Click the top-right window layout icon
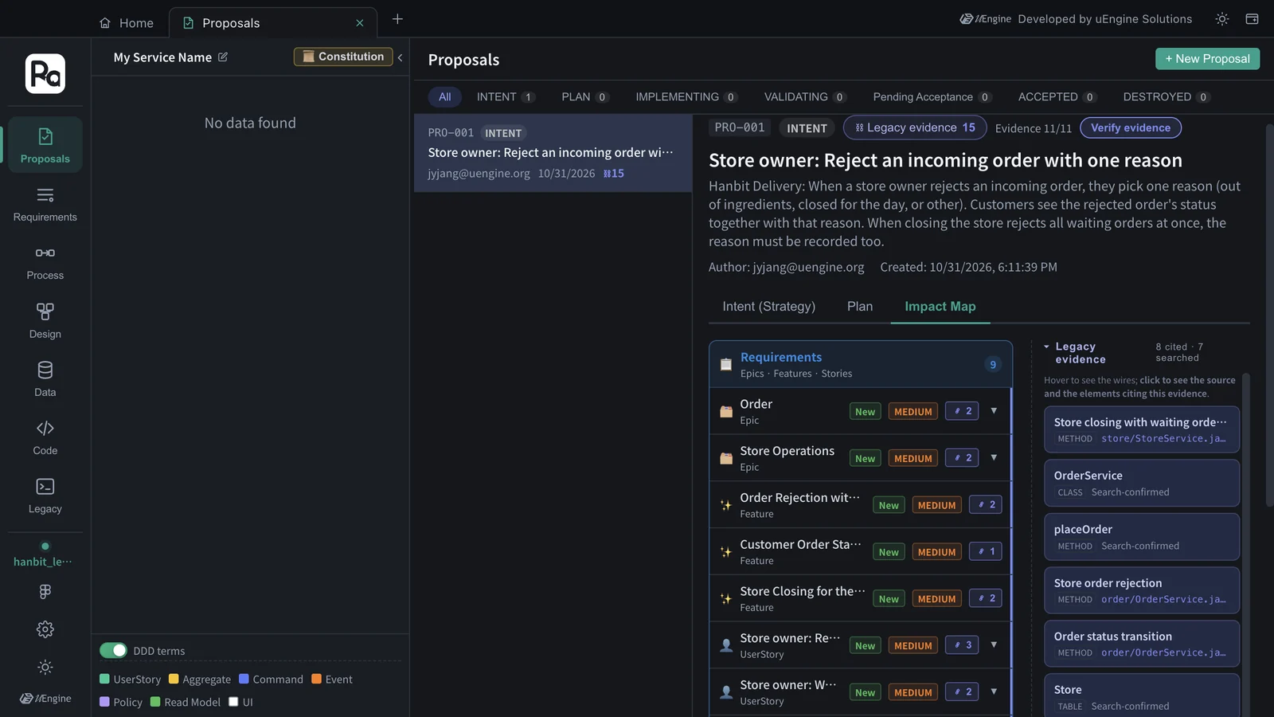The height and width of the screenshot is (717, 1274). click(1252, 19)
